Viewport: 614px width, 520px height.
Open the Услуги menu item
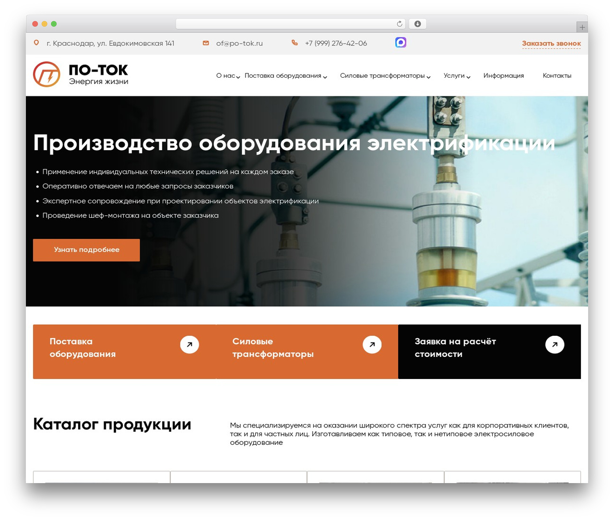pyautogui.click(x=454, y=76)
